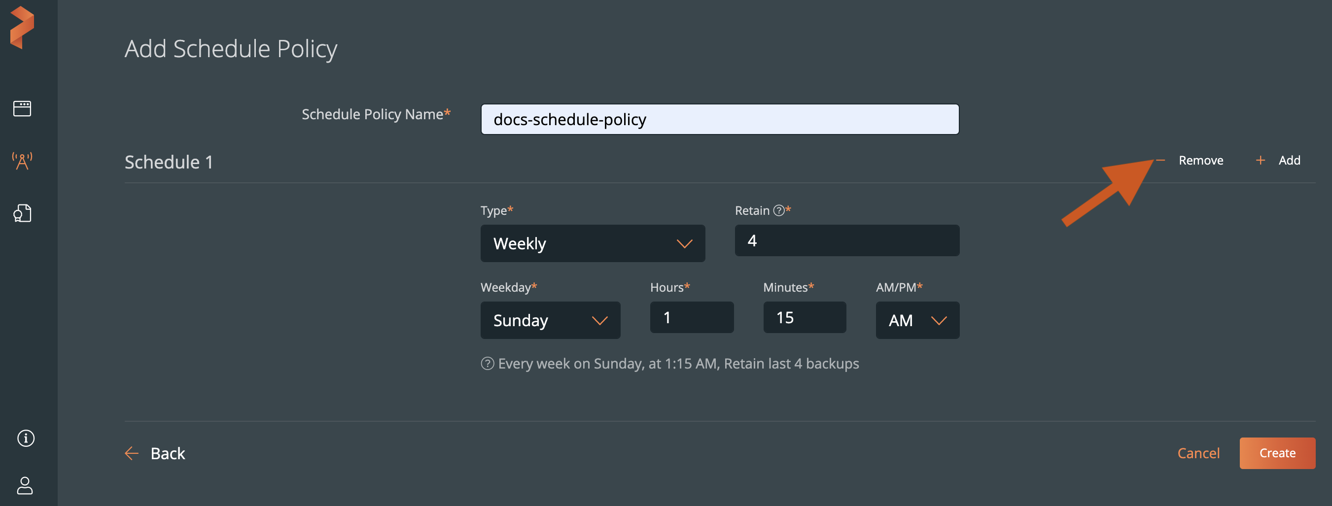Open the backup documents icon in sidebar
The width and height of the screenshot is (1332, 506).
tap(22, 213)
